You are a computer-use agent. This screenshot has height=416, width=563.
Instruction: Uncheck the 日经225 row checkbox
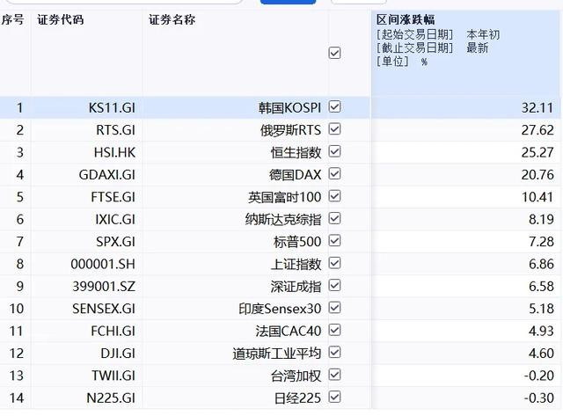click(x=334, y=398)
